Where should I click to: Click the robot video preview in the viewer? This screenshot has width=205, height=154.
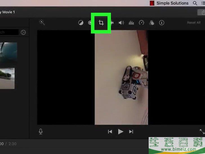coord(121,77)
